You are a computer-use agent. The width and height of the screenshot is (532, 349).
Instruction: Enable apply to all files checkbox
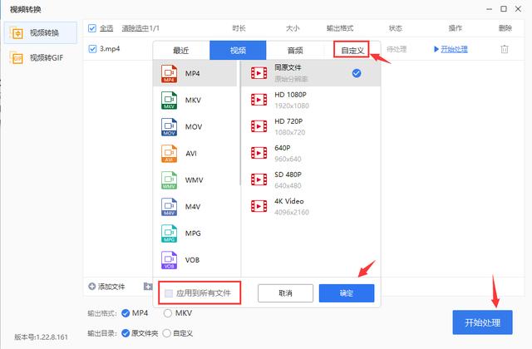(170, 293)
